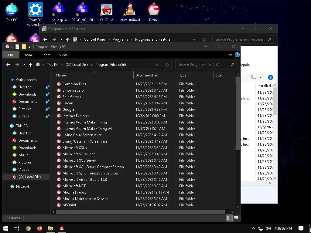Select the Embarcadero folder
The image size is (311, 233).
click(73, 90)
